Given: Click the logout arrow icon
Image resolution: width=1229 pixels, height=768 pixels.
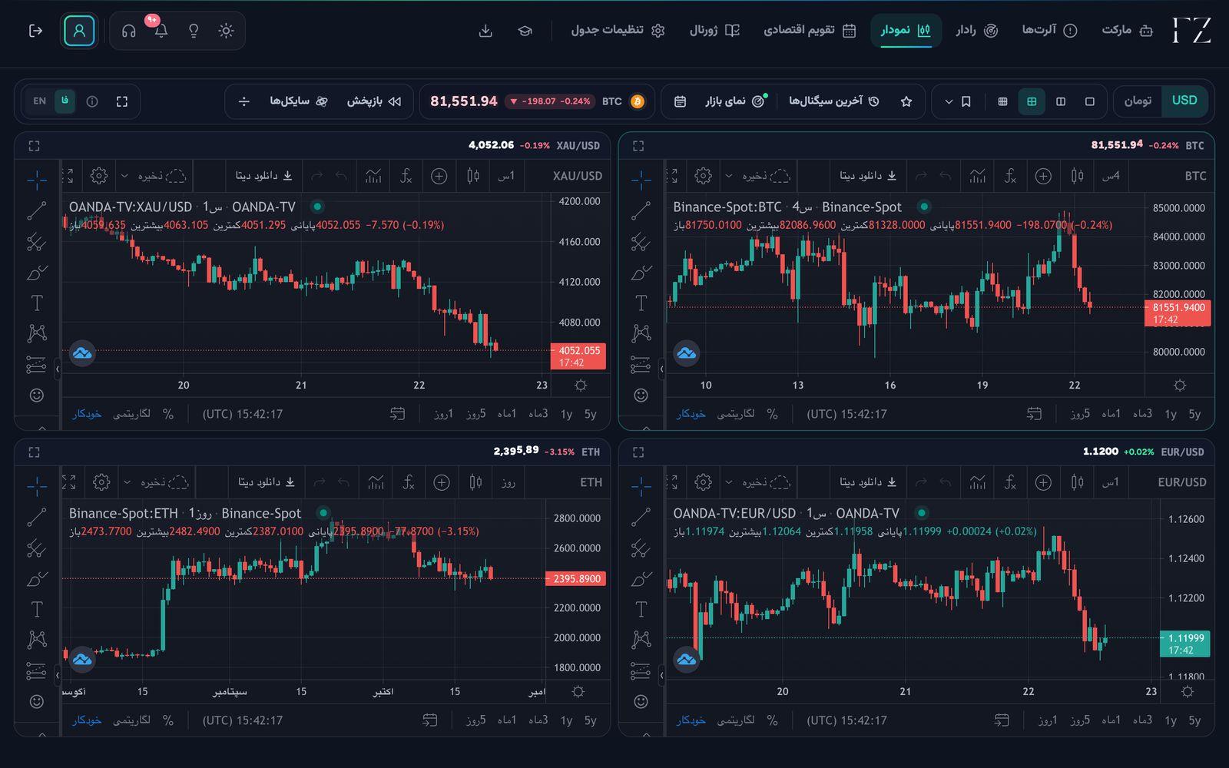Looking at the screenshot, I should click(x=35, y=31).
